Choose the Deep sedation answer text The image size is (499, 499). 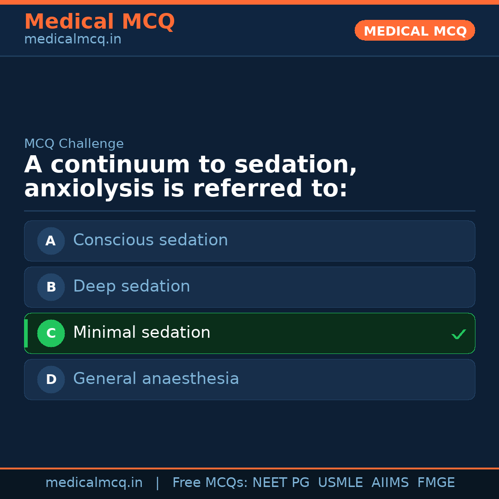(131, 286)
